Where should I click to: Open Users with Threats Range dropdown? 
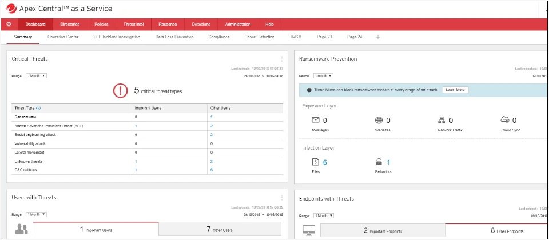pyautogui.click(x=36, y=214)
